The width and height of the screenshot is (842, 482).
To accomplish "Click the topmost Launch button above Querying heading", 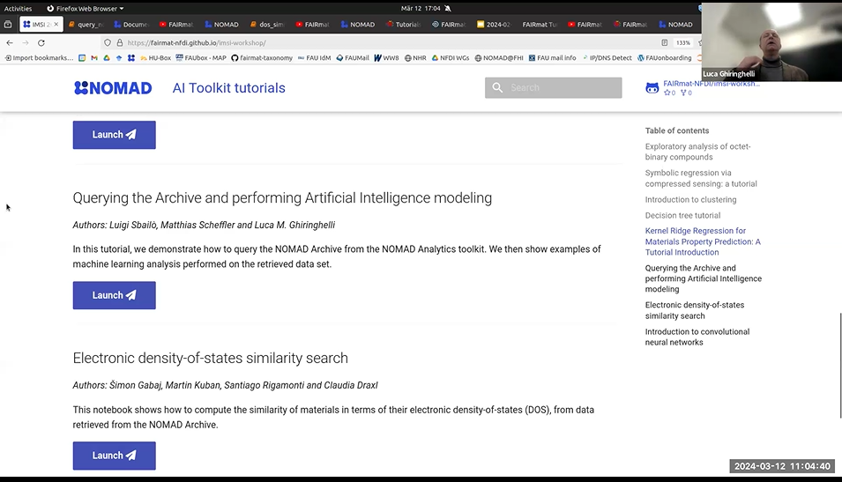I will [x=115, y=135].
